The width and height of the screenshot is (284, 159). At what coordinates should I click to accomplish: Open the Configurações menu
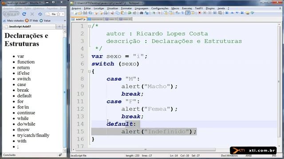(160, 8)
